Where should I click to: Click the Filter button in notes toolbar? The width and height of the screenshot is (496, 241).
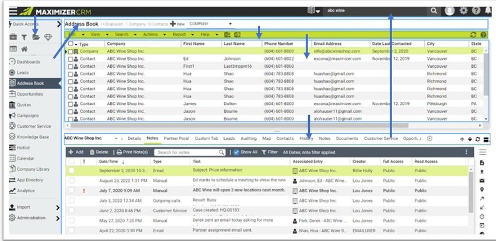tap(270, 152)
